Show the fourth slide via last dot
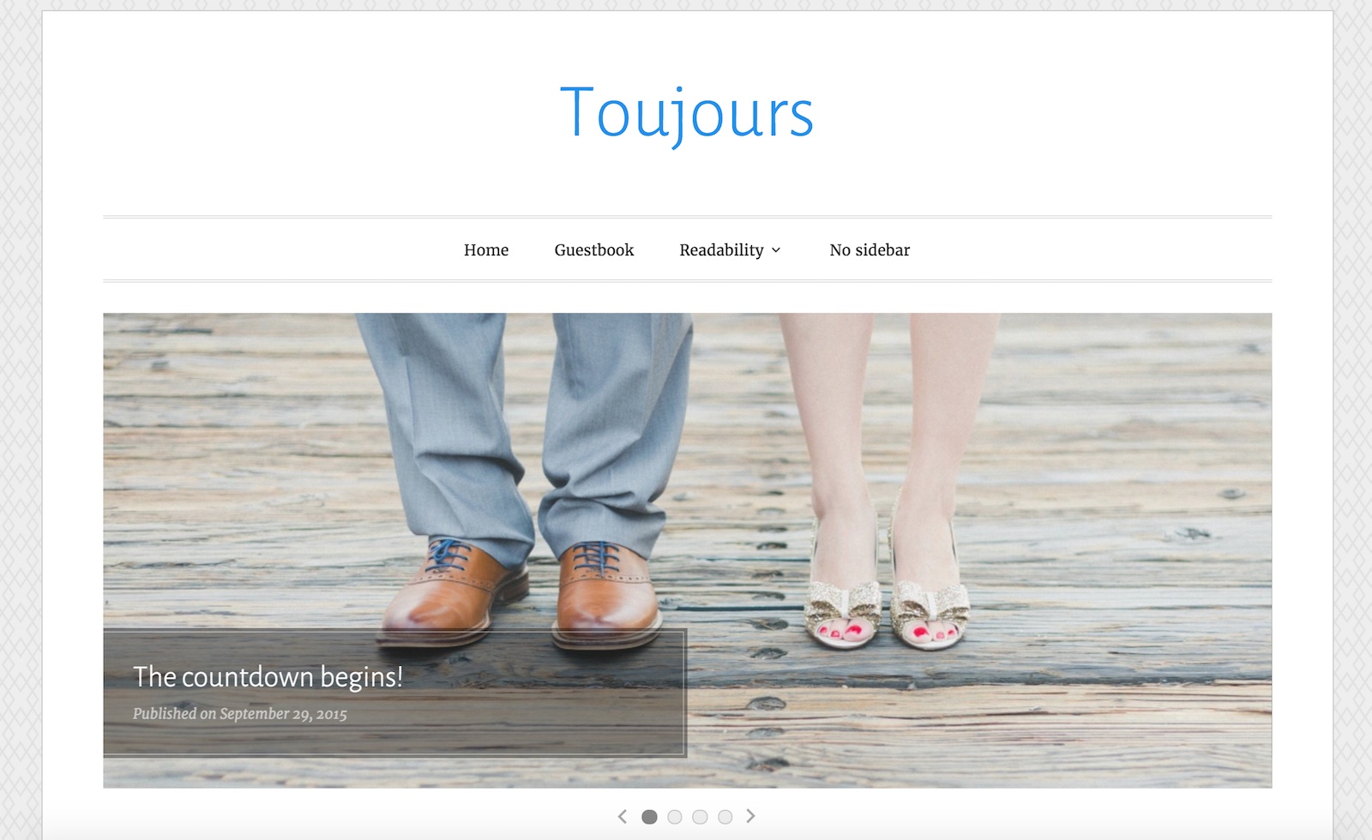Viewport: 1372px width, 840px height. [725, 817]
